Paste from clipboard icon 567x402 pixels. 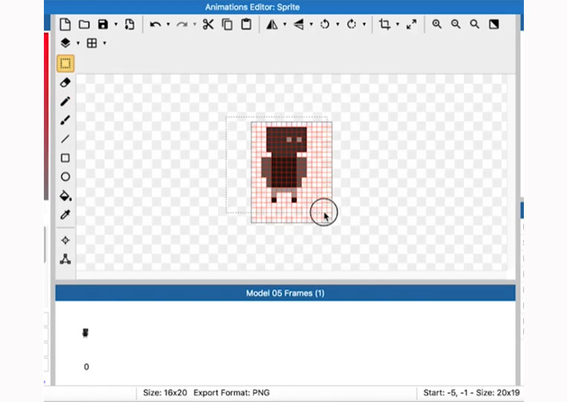click(246, 25)
